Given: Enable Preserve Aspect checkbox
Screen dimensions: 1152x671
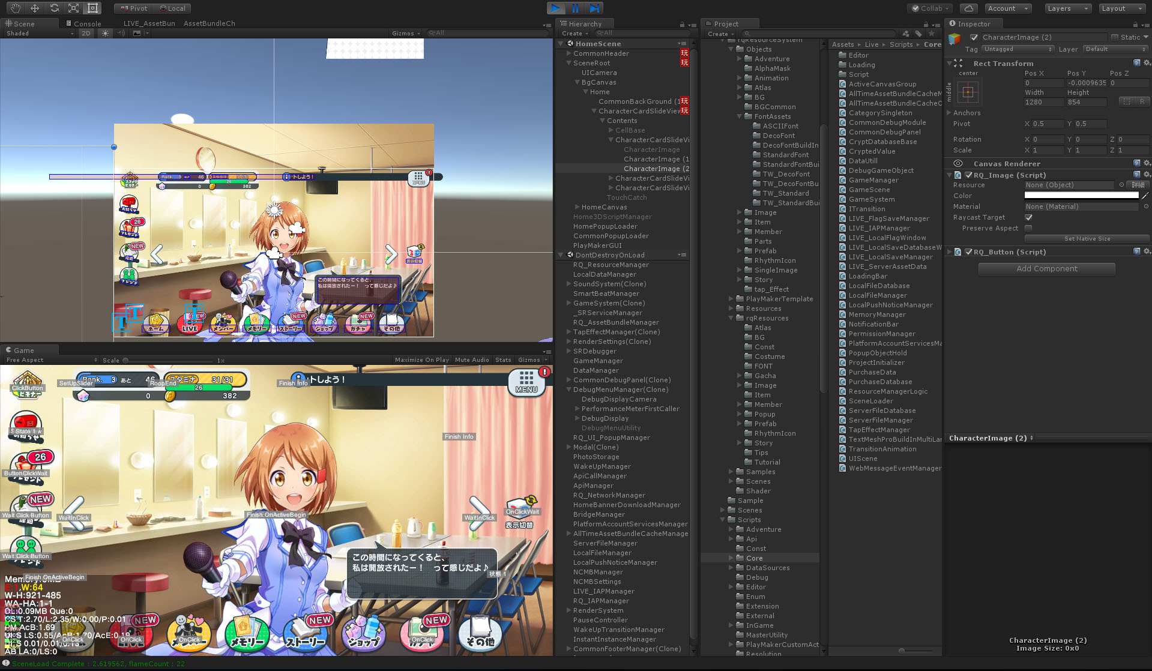Looking at the screenshot, I should (x=1028, y=228).
